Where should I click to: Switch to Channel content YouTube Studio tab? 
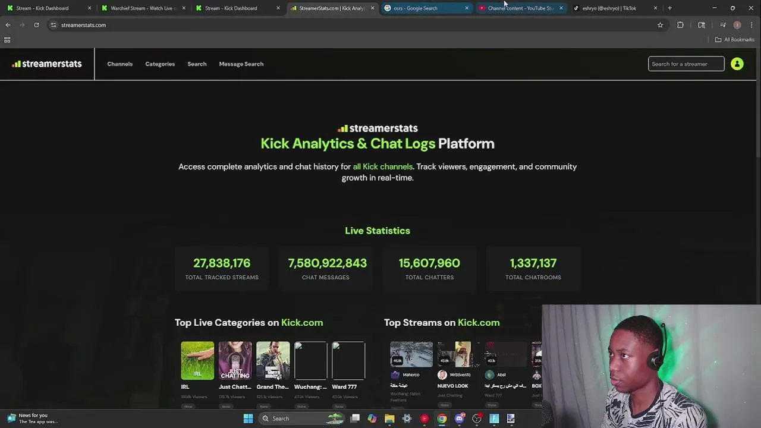[520, 8]
